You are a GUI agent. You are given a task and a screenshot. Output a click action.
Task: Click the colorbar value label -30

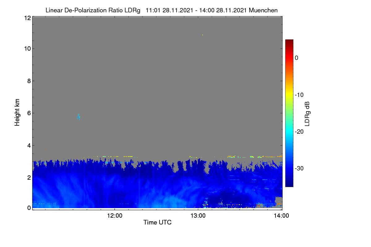click(x=299, y=168)
